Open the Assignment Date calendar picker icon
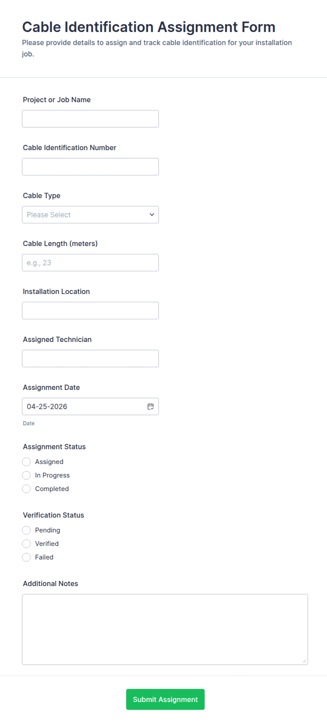 click(x=150, y=406)
